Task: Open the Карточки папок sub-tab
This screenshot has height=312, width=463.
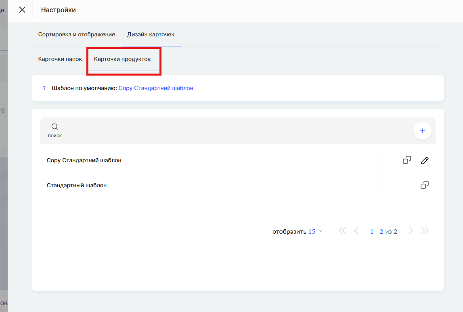Action: [x=60, y=59]
